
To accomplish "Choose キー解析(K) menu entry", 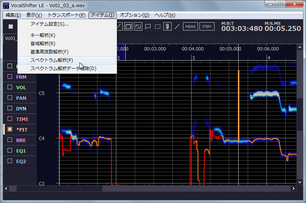I will pyautogui.click(x=67, y=35).
